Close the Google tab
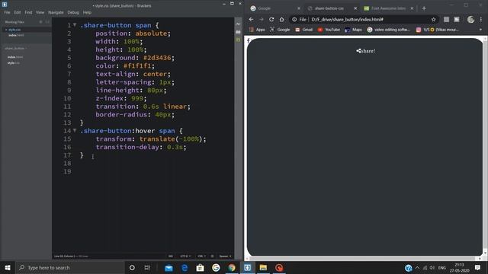 [299, 8]
